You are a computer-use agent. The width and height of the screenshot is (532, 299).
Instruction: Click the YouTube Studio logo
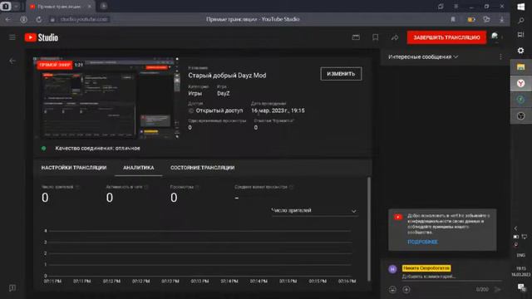click(x=42, y=37)
